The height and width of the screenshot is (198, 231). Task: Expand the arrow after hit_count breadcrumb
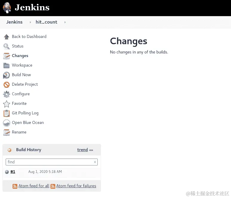65,22
